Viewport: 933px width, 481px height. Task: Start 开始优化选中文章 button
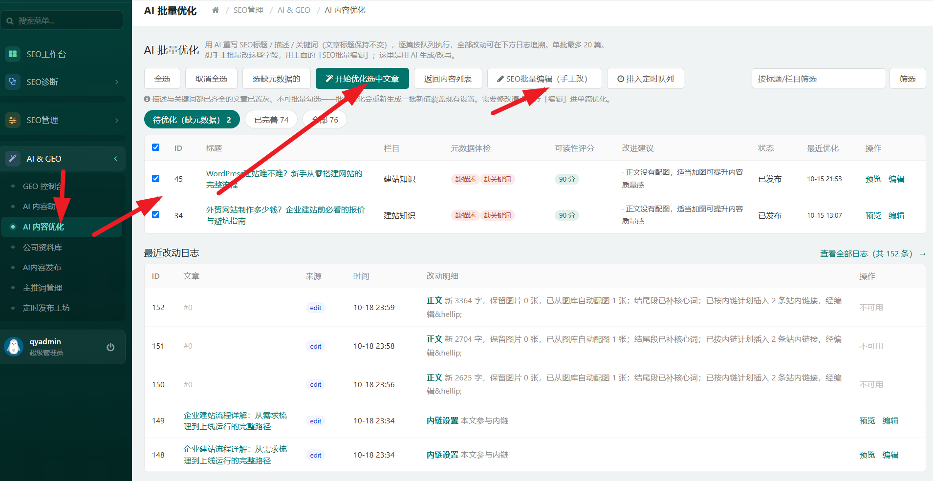(362, 79)
